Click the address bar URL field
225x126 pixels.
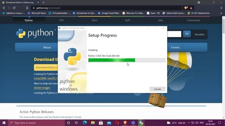[x=106, y=8]
